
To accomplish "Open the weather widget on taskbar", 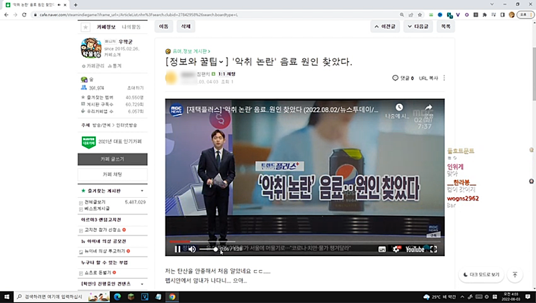I will pyautogui.click(x=440, y=297).
